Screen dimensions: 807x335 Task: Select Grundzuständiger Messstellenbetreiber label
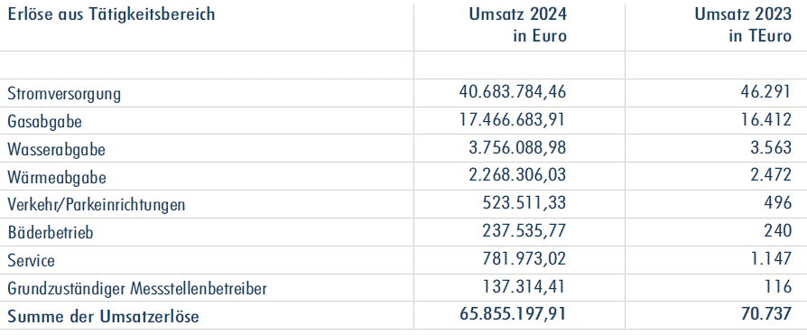(137, 289)
